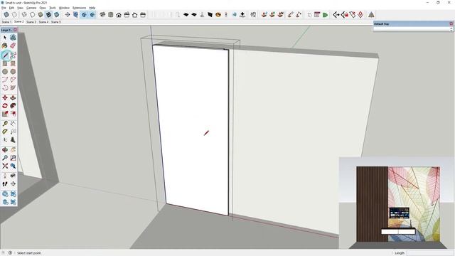Choose the Push/Pull tool
The height and width of the screenshot is (256, 455).
pos(13,98)
